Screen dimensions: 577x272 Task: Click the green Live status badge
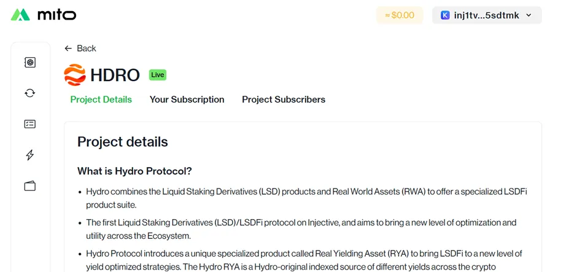(158, 75)
